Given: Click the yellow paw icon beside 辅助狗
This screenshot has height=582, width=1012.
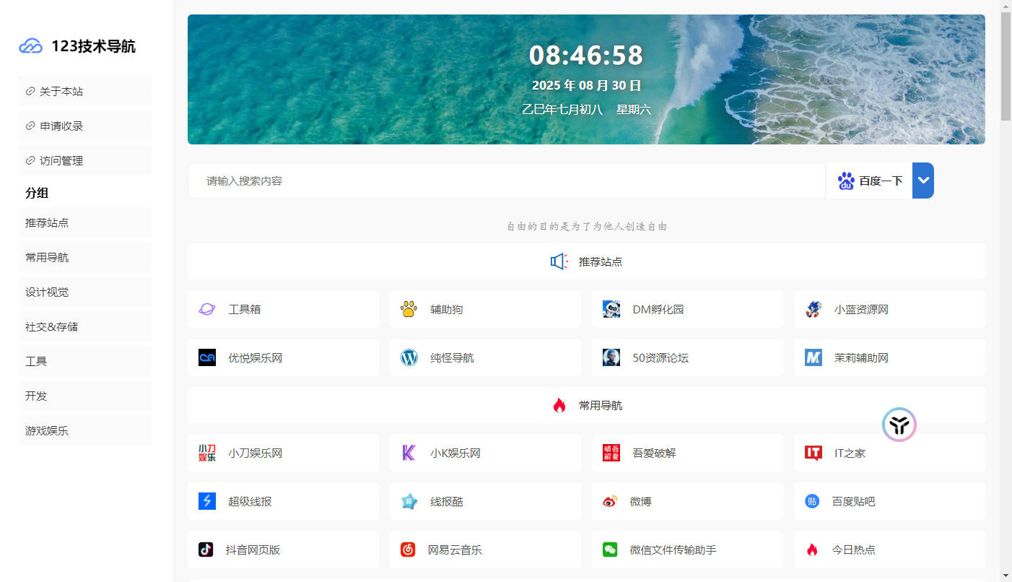Looking at the screenshot, I should coord(409,309).
